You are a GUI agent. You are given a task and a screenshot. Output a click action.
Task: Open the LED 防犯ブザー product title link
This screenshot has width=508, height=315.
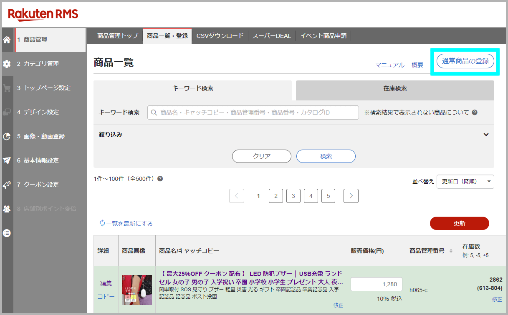[x=251, y=278]
